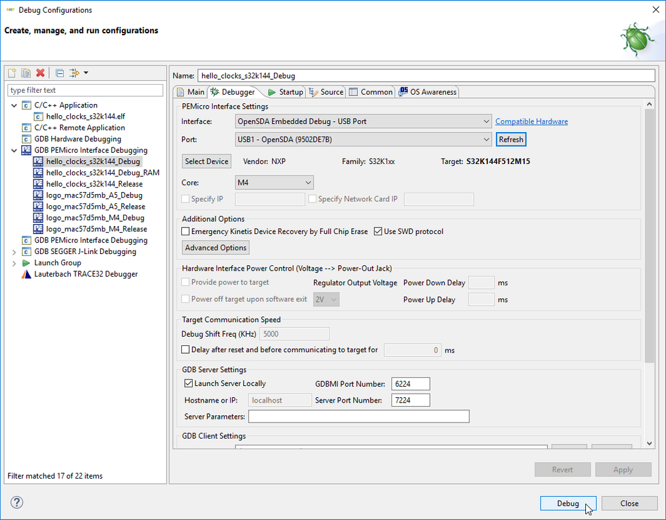Click the Filter configurations toolbar icon
The width and height of the screenshot is (666, 520).
pos(74,73)
